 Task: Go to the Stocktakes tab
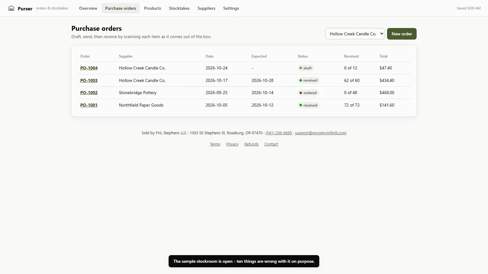pyautogui.click(x=179, y=8)
